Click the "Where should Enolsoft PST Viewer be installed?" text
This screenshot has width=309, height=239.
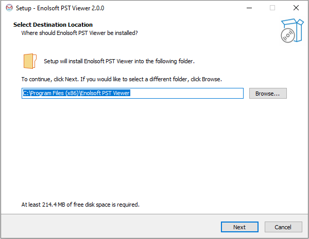click(x=79, y=33)
